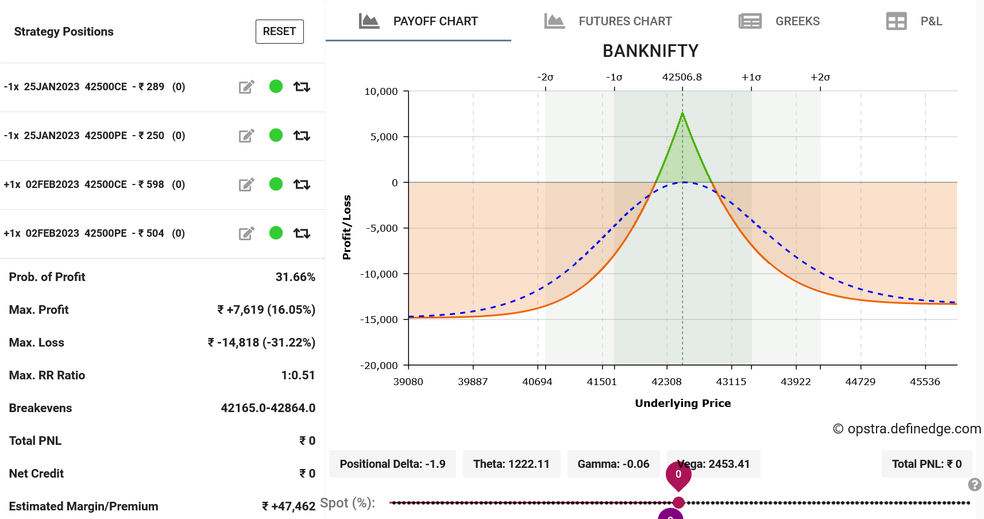Select the Payoff Chart tab
This screenshot has width=984, height=519.
point(418,21)
